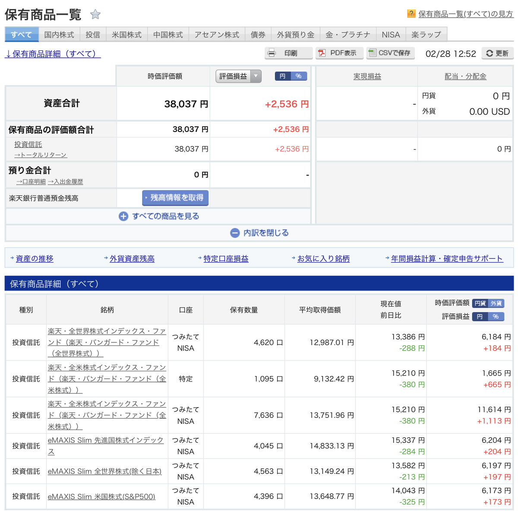The height and width of the screenshot is (514, 518).
Task: Open the 債券 tab
Action: pos(258,34)
